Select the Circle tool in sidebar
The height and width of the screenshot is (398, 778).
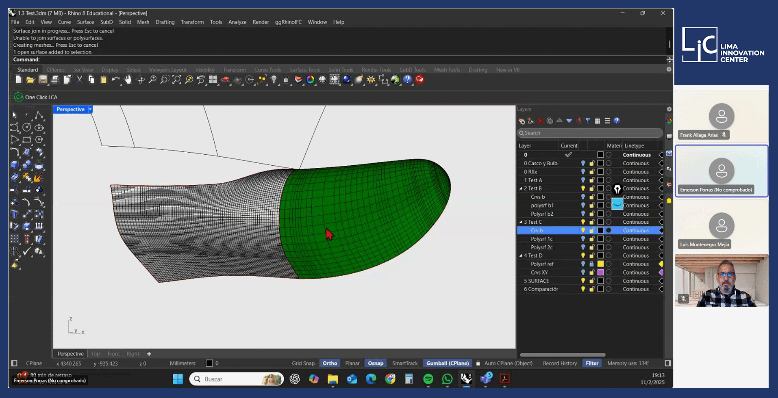[27, 128]
